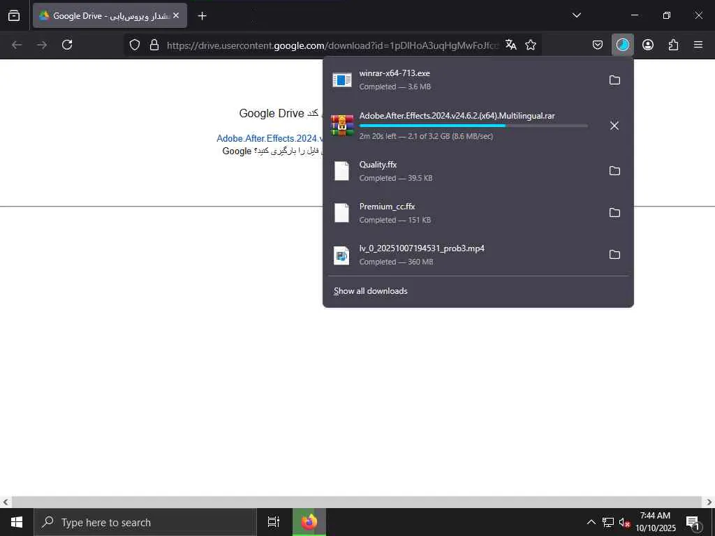
Task: Click the horizontal scrollbar track
Action: click(x=357, y=502)
